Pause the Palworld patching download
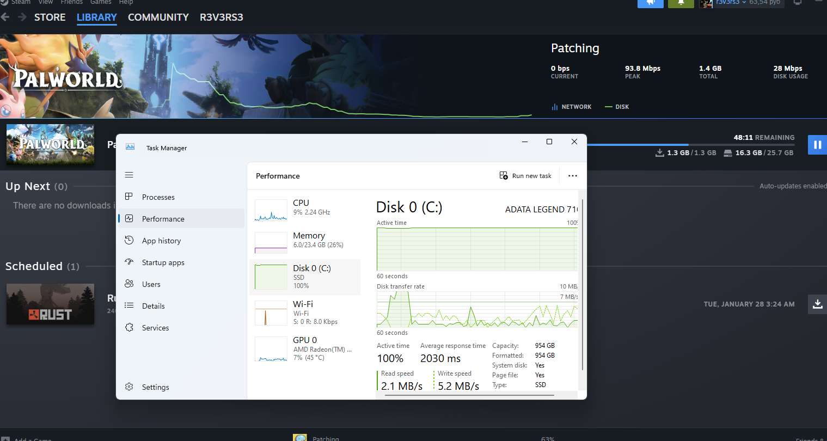827x441 pixels. click(817, 145)
